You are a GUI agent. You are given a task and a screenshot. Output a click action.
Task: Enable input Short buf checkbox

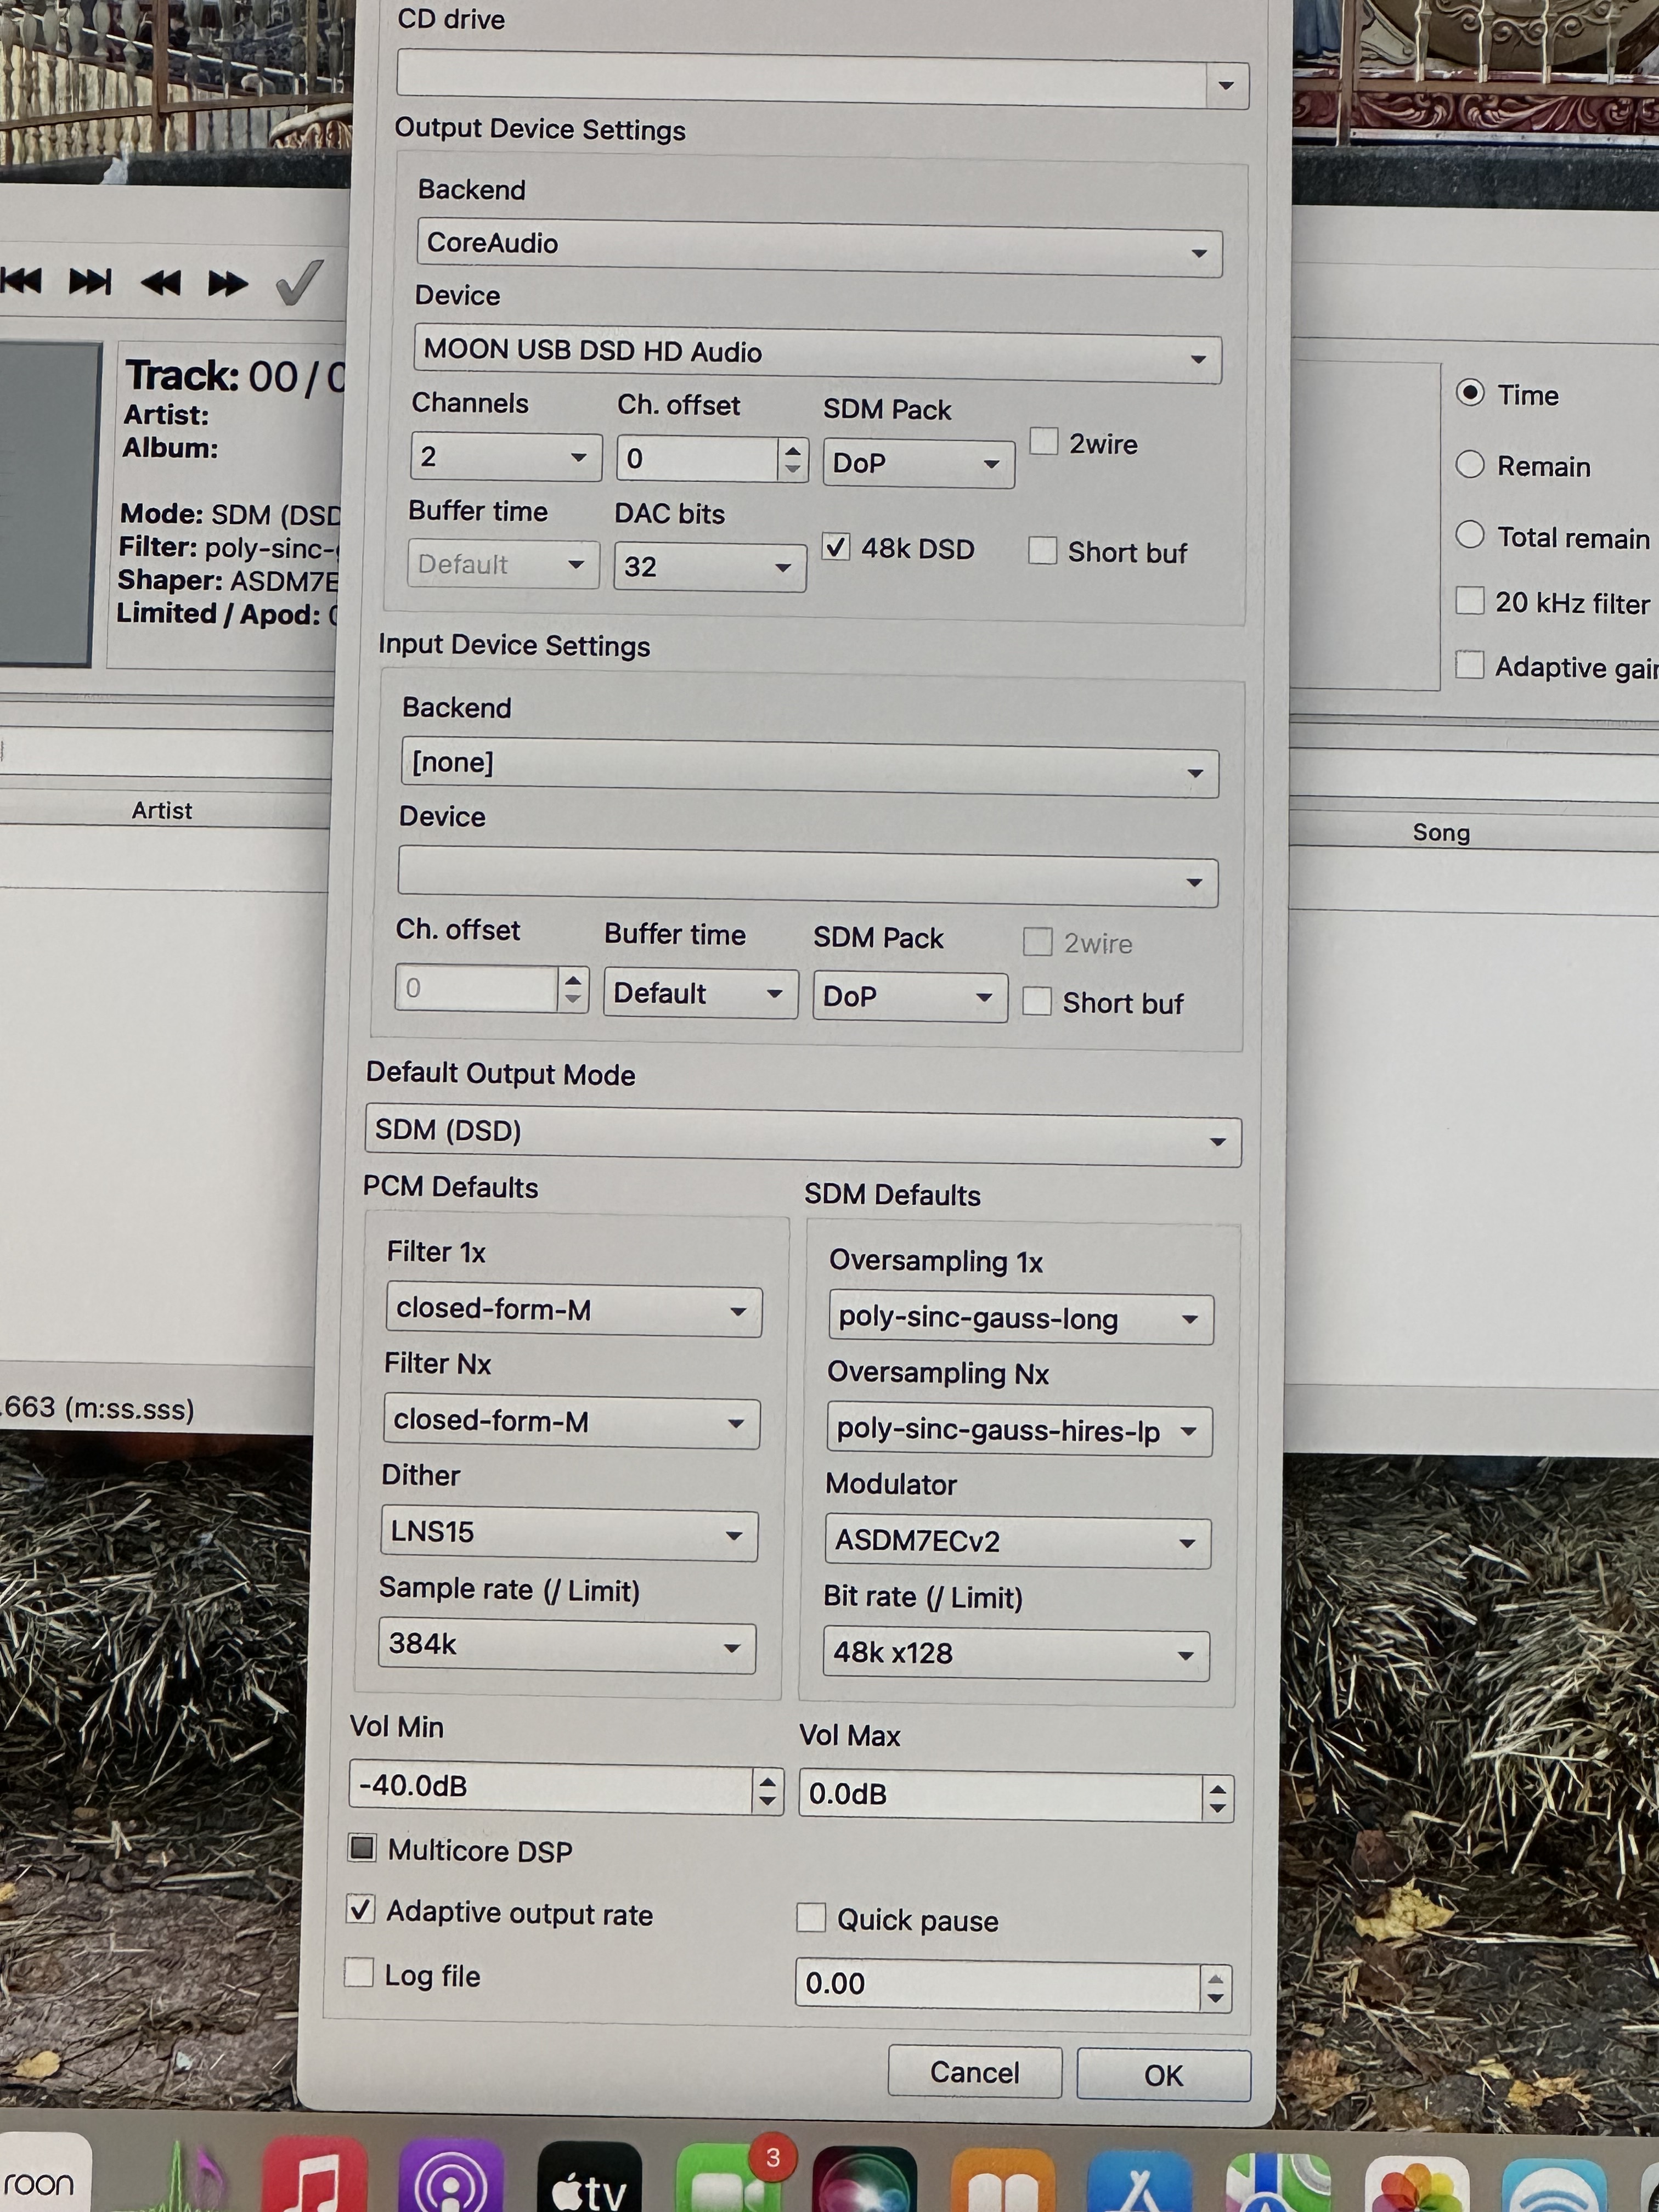click(1037, 1001)
